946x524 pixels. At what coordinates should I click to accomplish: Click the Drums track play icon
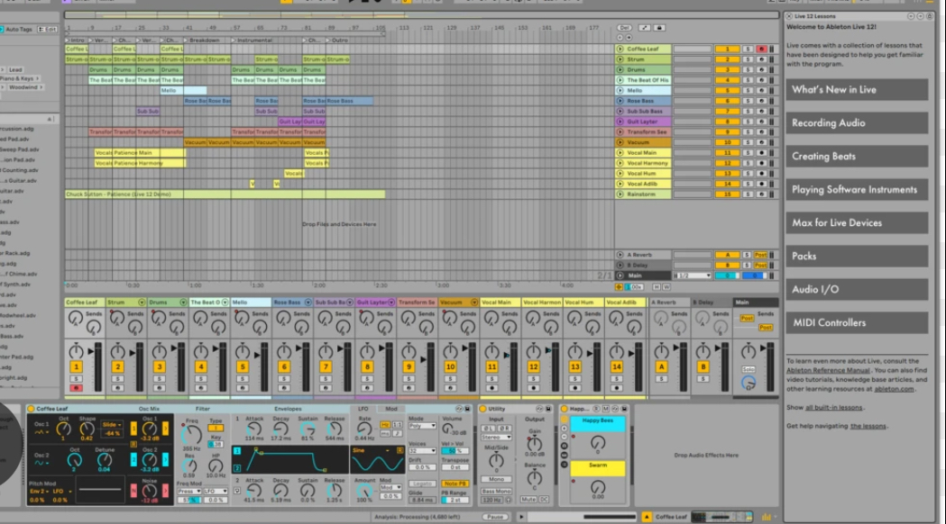point(620,70)
